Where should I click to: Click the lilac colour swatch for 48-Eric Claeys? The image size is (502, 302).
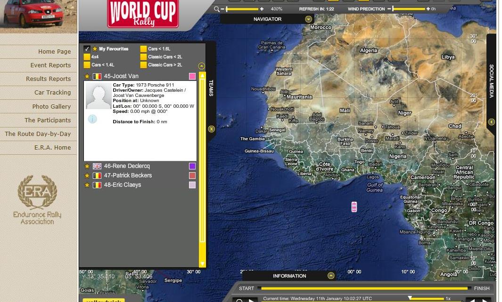pos(192,185)
